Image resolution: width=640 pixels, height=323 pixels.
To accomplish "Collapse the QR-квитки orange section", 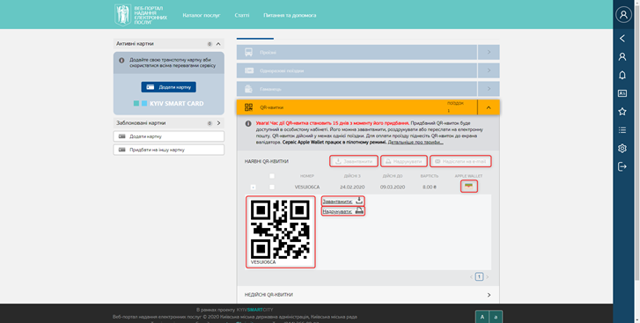I will pos(489,107).
